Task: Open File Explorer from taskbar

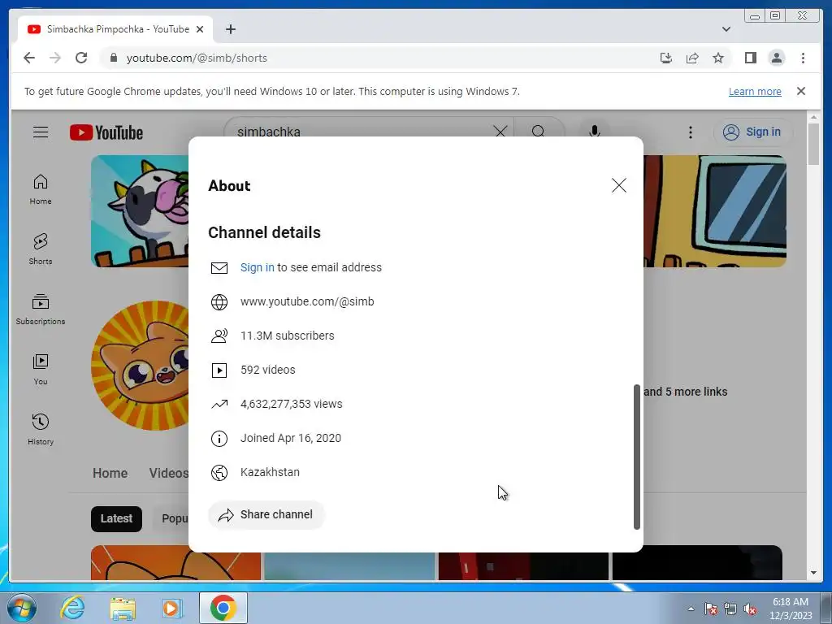Action: point(123,608)
